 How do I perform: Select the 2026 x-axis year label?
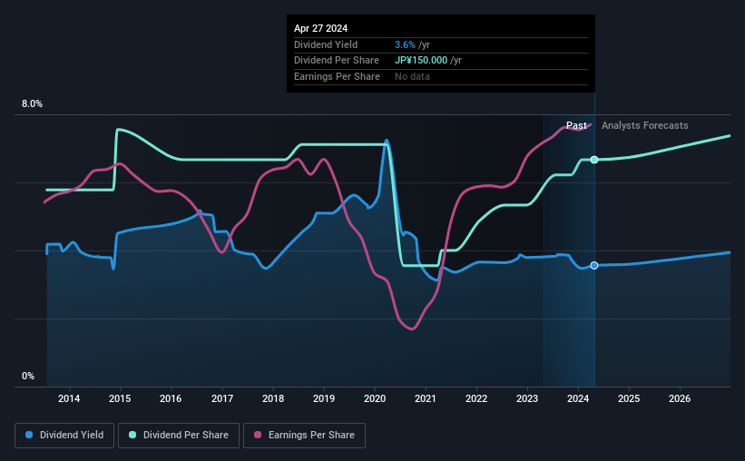click(x=680, y=398)
